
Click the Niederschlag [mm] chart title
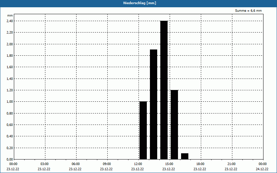click(140, 3)
